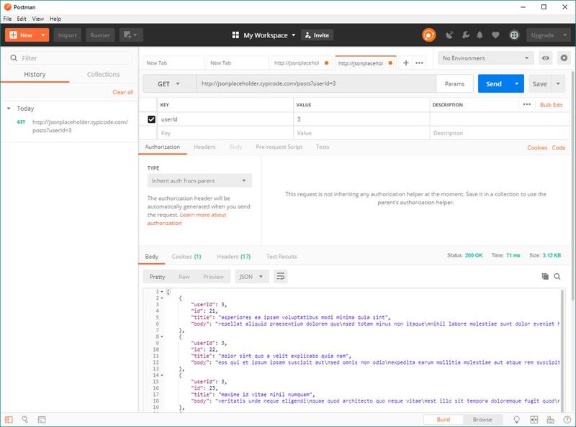576x427 pixels.
Task: Click the Save button
Action: click(x=539, y=84)
